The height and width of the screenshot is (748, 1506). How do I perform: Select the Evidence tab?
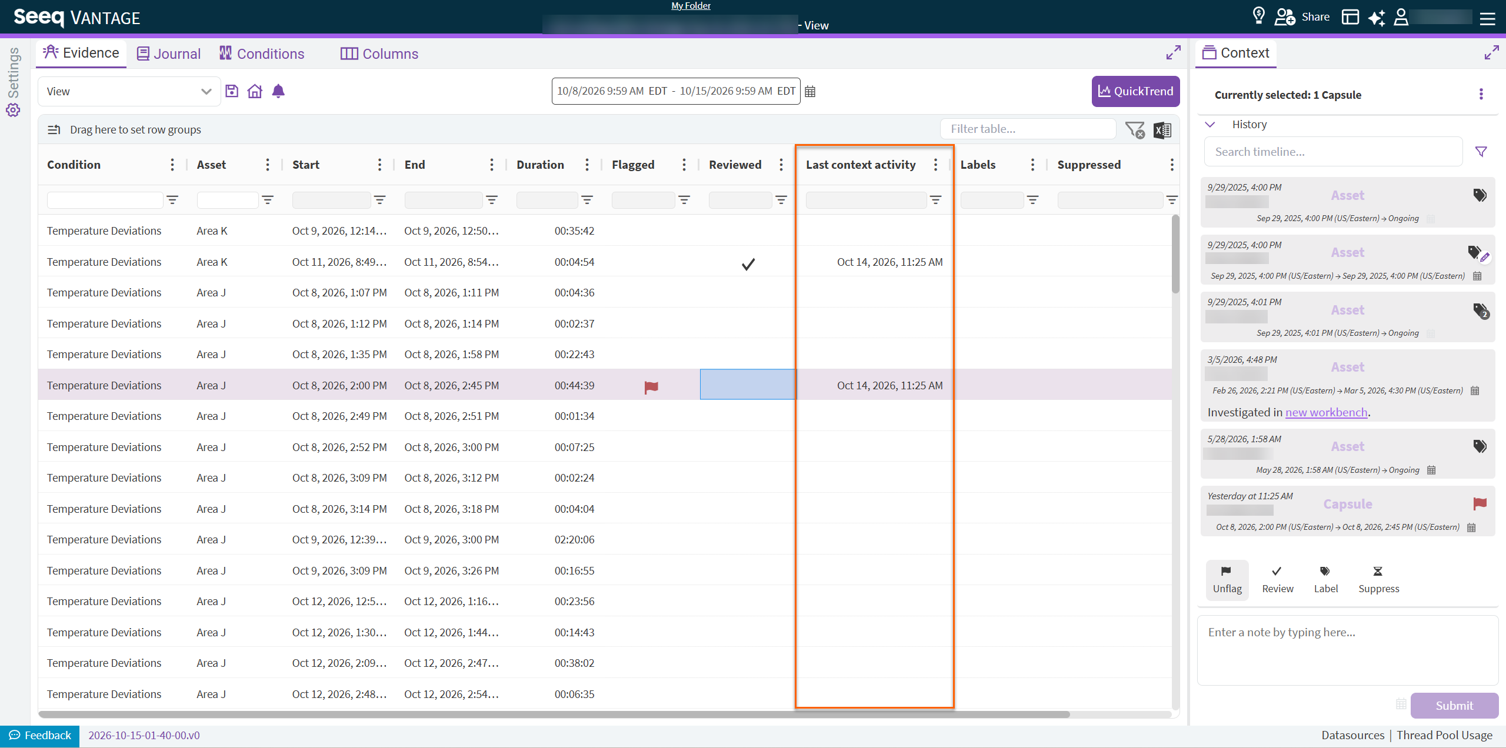click(x=81, y=53)
